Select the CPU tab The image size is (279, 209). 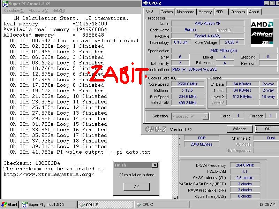(150, 11)
